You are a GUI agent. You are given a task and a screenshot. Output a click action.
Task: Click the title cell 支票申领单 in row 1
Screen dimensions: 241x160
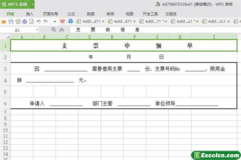(x=124, y=46)
